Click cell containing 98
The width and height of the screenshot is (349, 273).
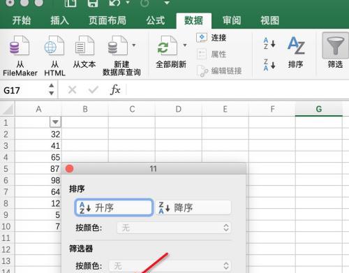38,180
